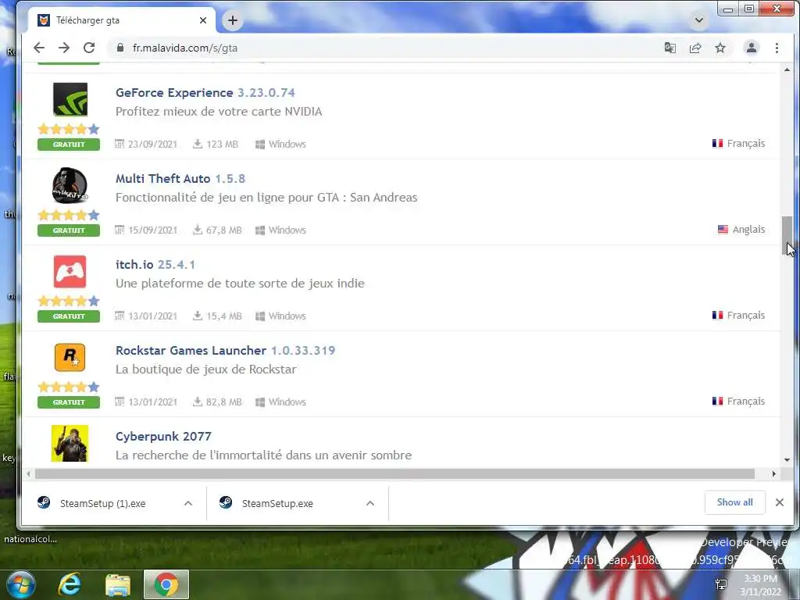Image resolution: width=800 pixels, height=600 pixels.
Task: Click the 123 MB size text
Action: (x=223, y=145)
